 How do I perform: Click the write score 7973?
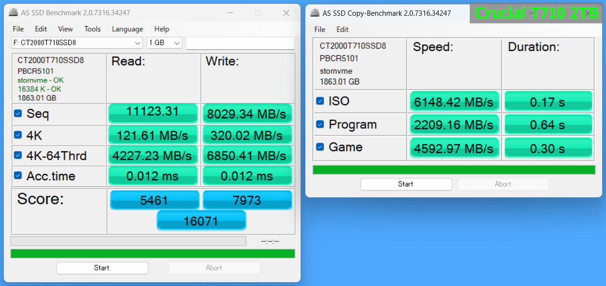tap(247, 200)
